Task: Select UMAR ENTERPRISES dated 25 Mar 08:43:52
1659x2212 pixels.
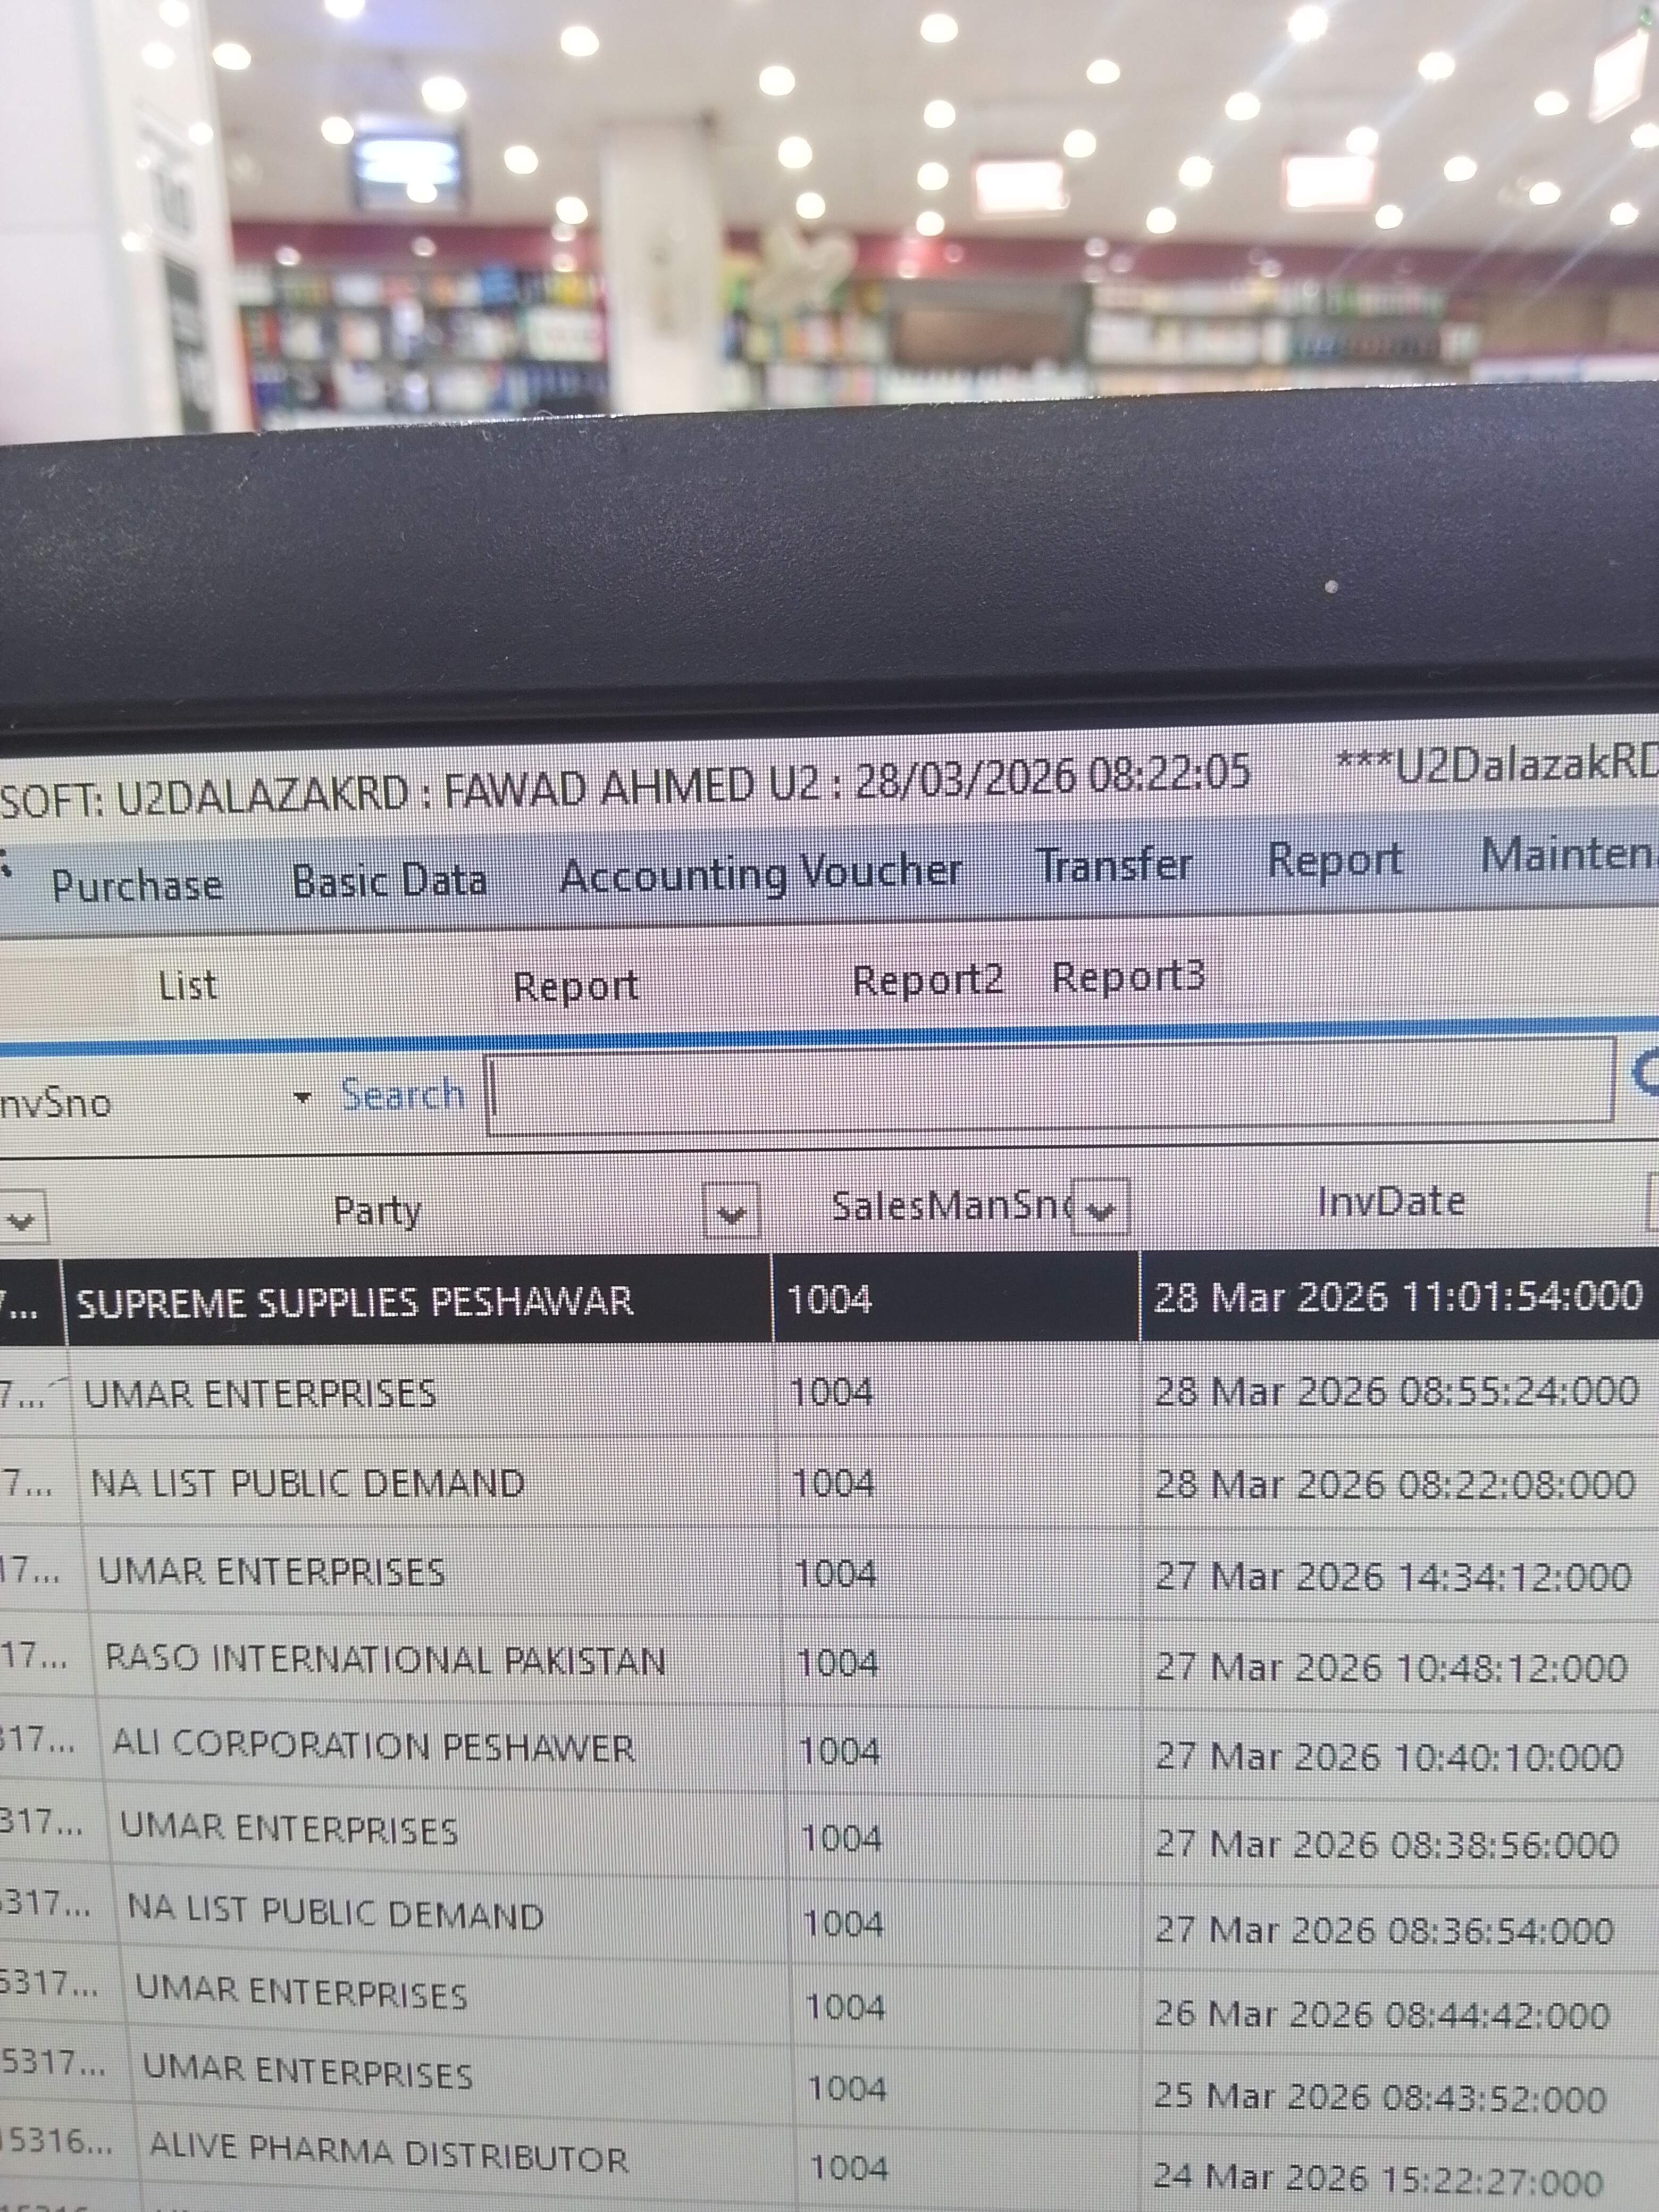Action: click(830, 2087)
